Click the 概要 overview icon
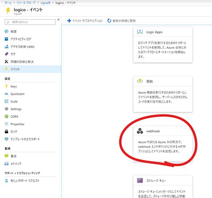Screen dimensions: 212x198 click(x=6, y=31)
